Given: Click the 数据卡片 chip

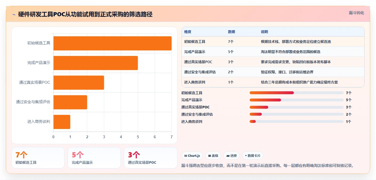Looking at the screenshot, I should (253, 156).
